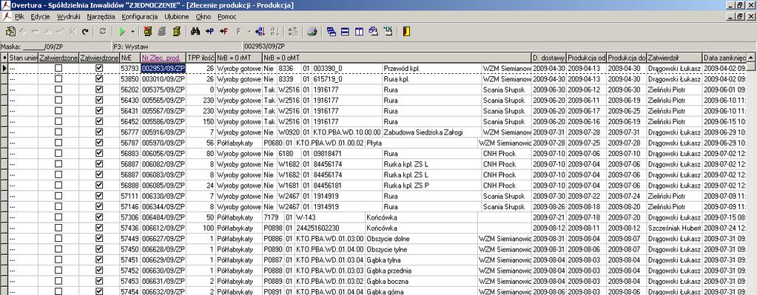
Task: Click the gray F toolbar icon
Action: 238,32
